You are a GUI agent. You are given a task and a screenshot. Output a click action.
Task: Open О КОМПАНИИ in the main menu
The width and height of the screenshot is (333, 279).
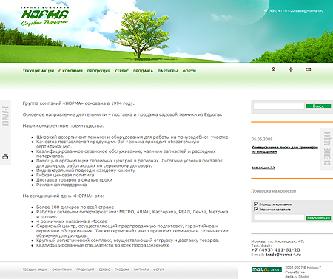[70, 71]
